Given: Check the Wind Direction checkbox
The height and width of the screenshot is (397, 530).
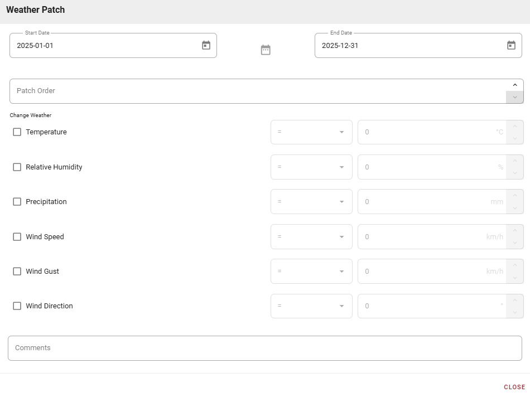Looking at the screenshot, I should point(17,306).
